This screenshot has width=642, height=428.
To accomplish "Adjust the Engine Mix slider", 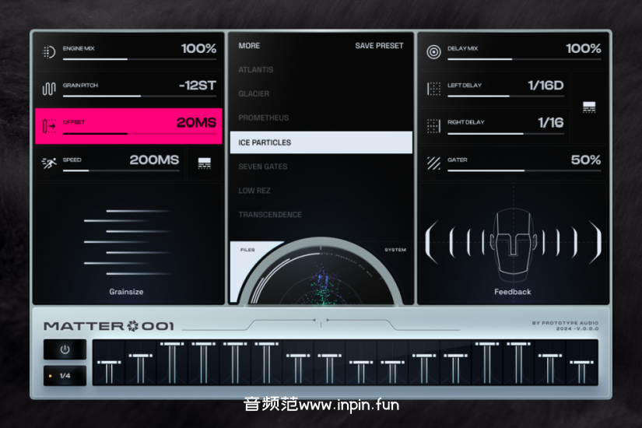I will 139,59.
